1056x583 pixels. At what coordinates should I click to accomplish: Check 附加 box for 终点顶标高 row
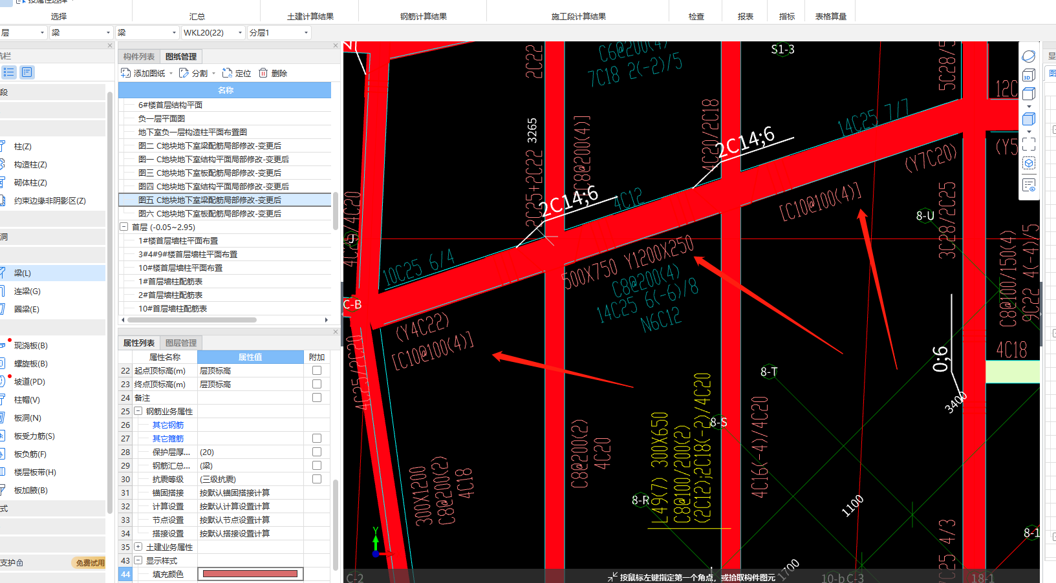317,384
